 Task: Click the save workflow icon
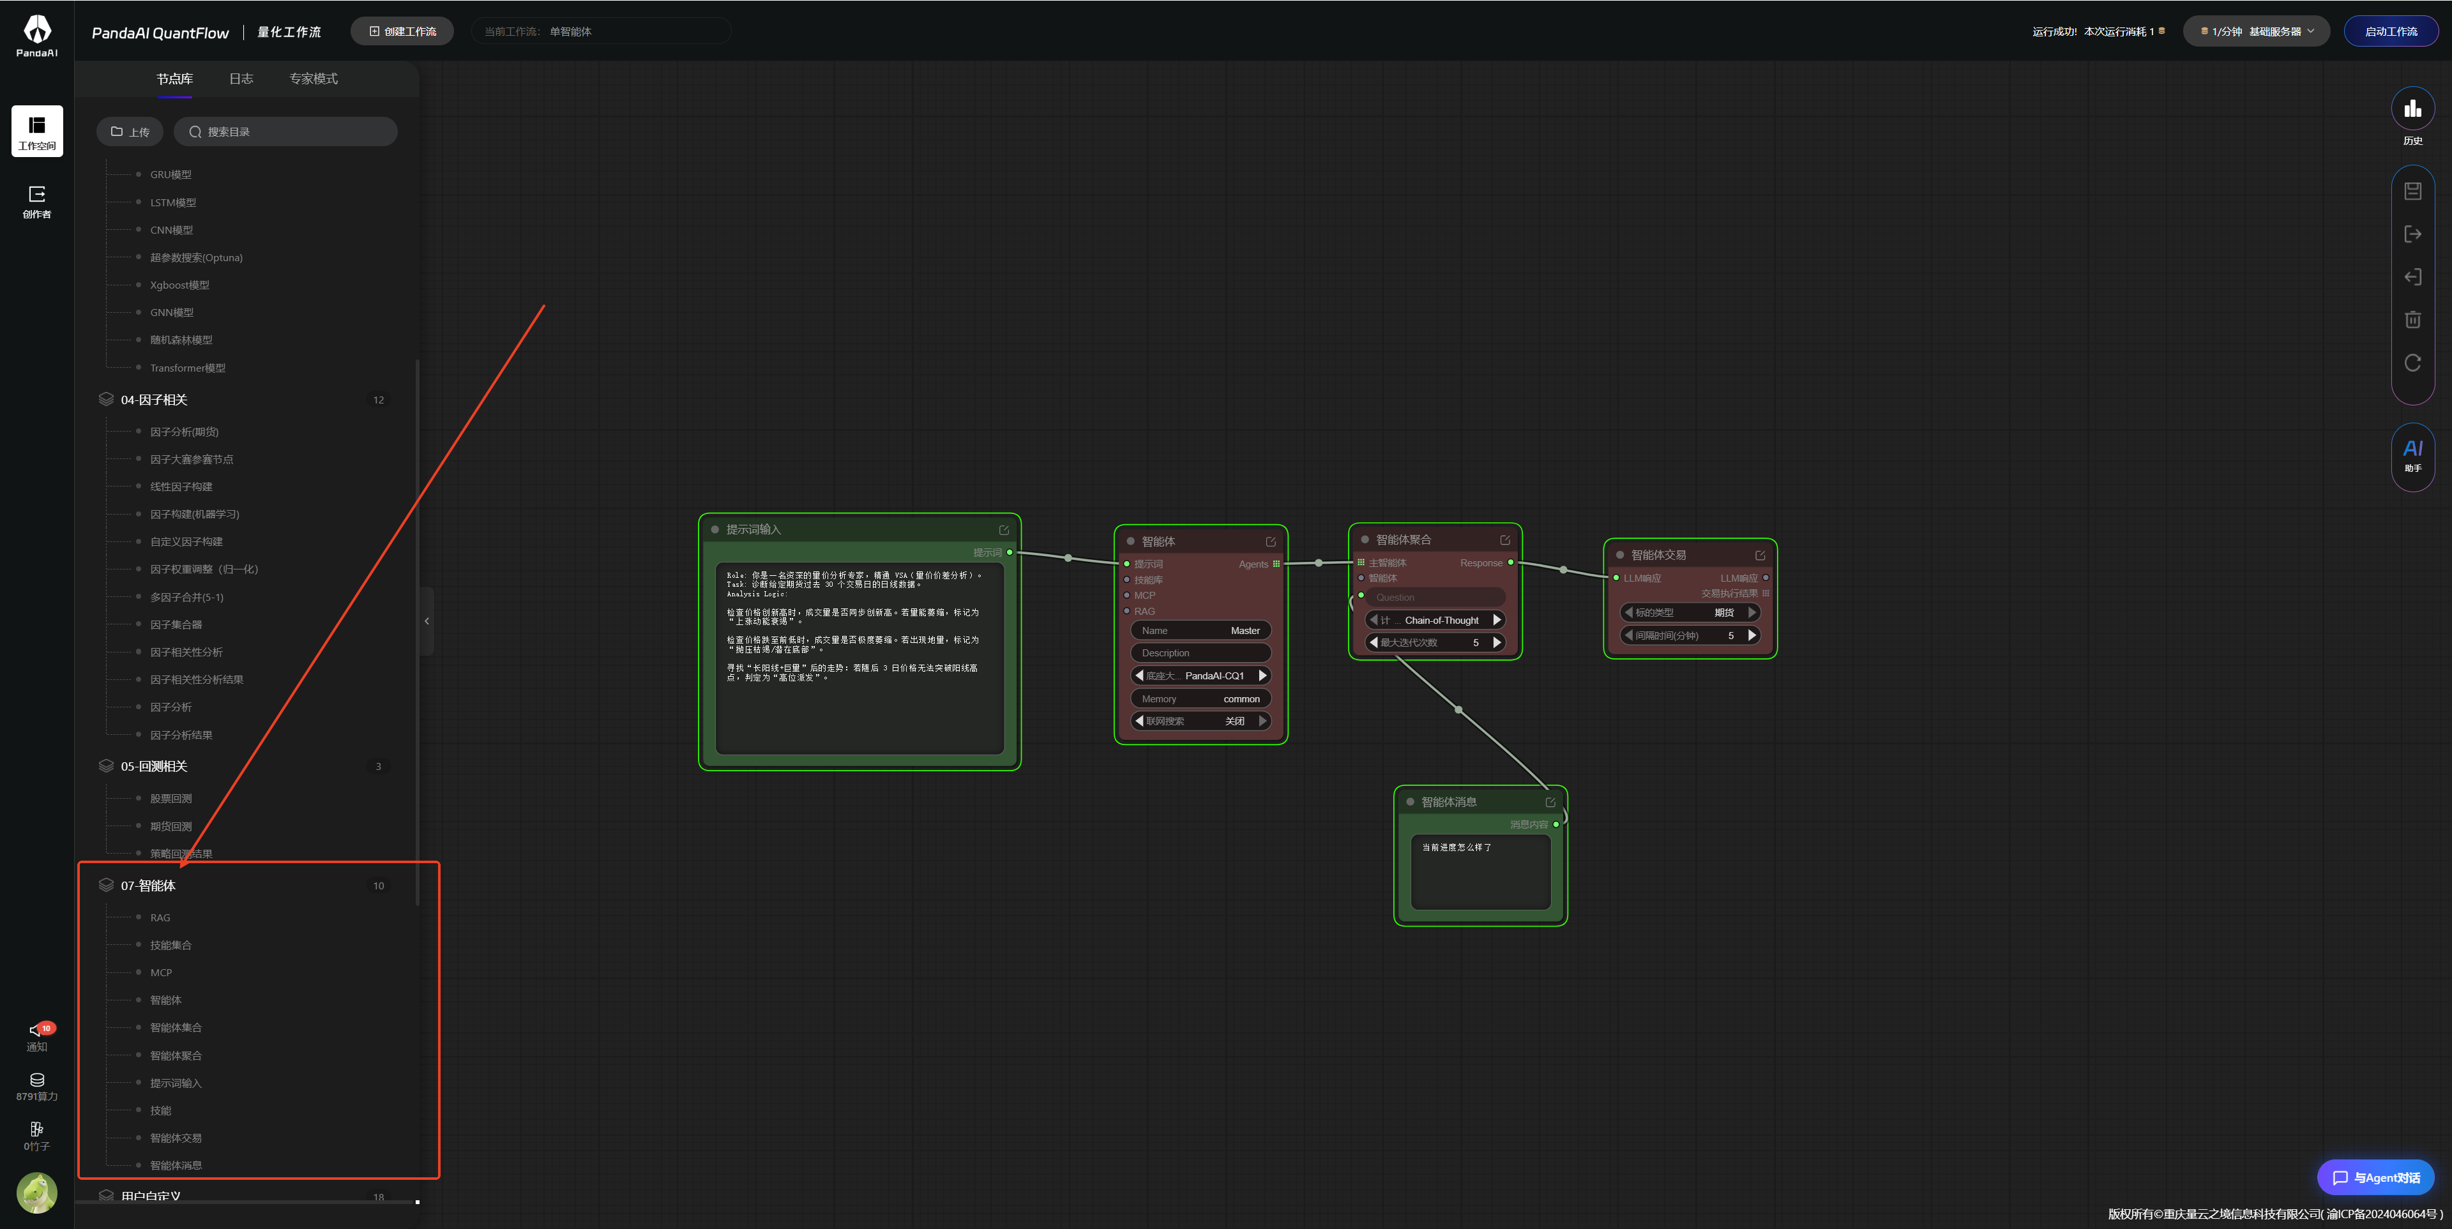2412,192
